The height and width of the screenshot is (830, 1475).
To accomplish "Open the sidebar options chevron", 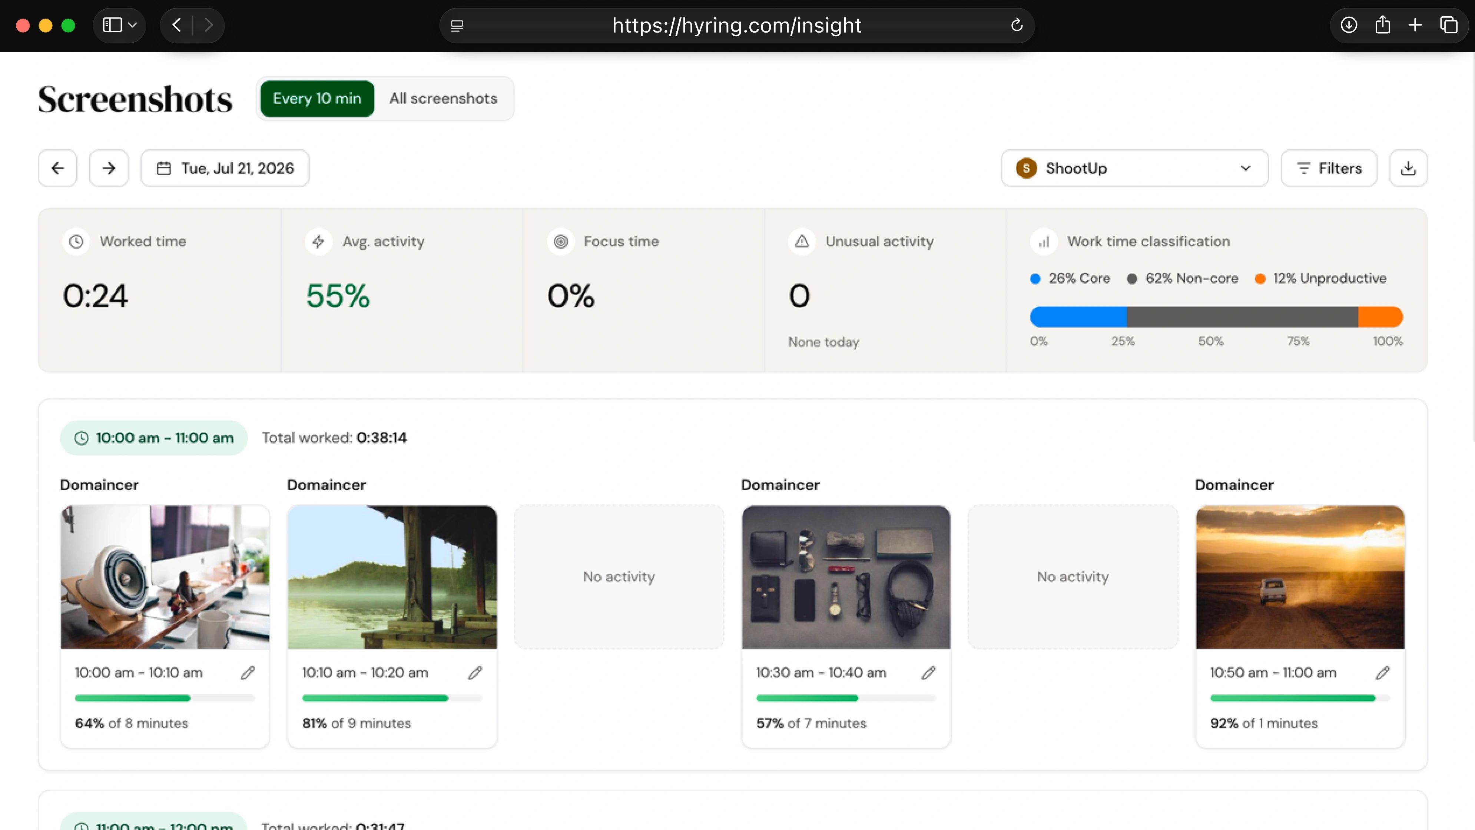I will [133, 25].
